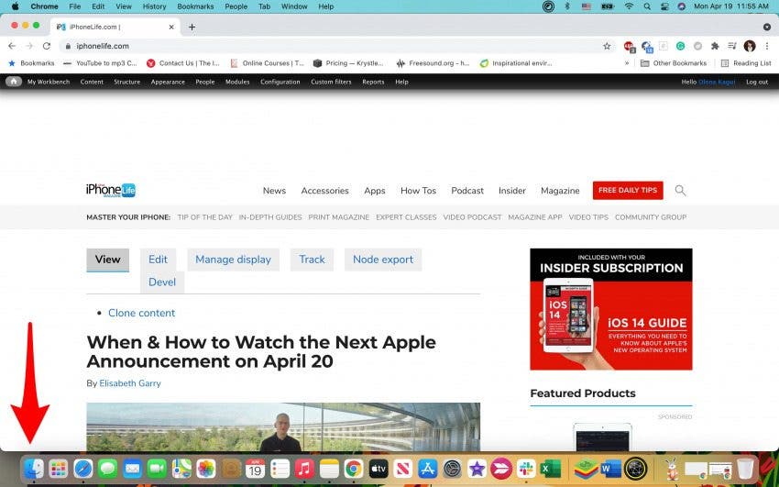Bookmark this page with the star icon
The image size is (779, 487).
click(607, 46)
